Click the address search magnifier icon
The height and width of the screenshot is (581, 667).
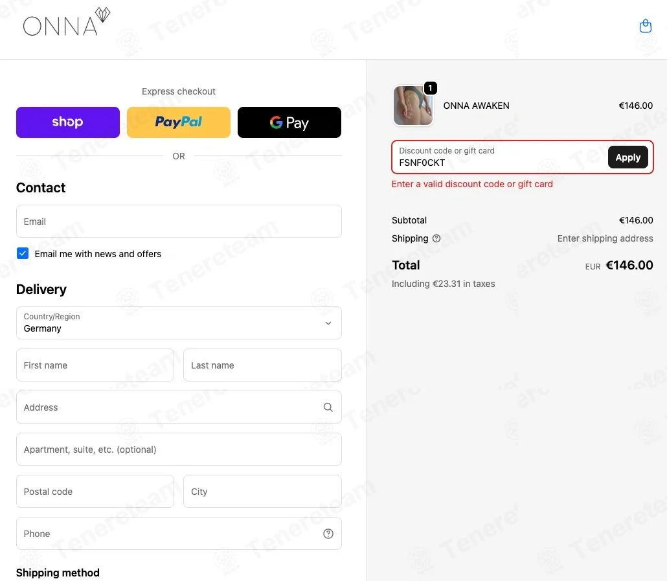coord(328,407)
